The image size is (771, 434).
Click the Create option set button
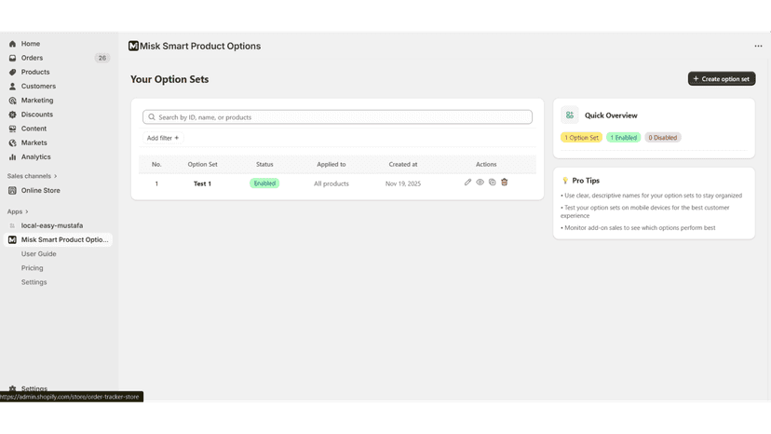(x=722, y=79)
